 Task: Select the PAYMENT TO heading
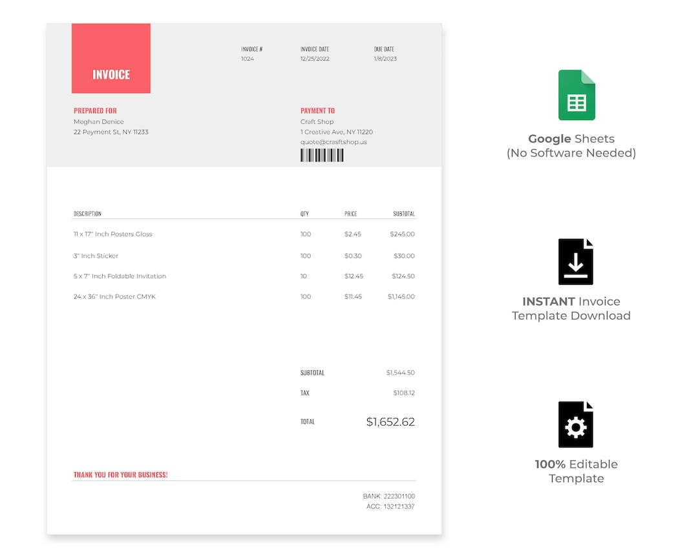pos(317,110)
